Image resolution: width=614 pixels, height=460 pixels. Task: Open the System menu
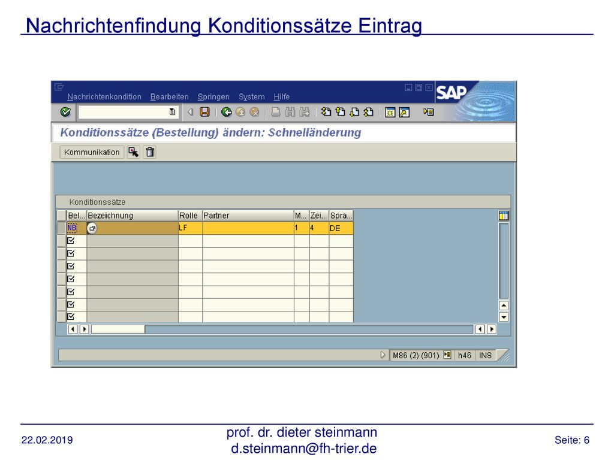252,96
